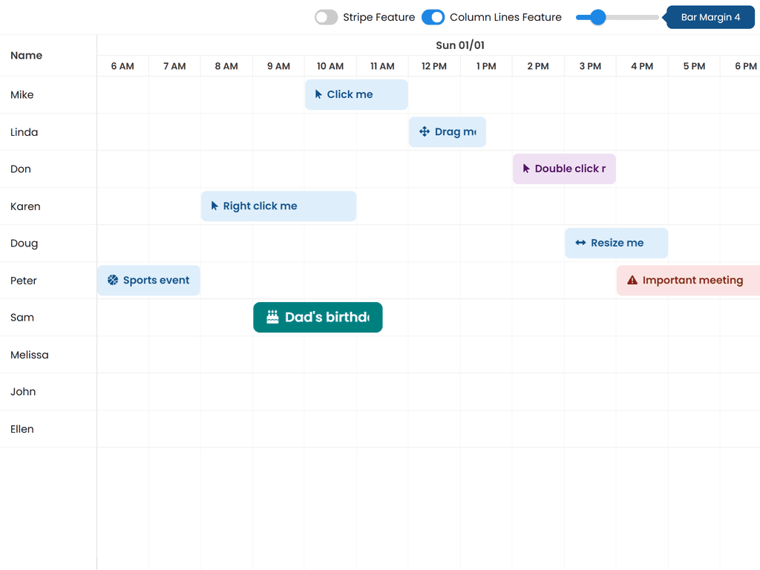Viewport: 760px width, 570px height.
Task: Select the Karen resource name
Action: click(25, 206)
